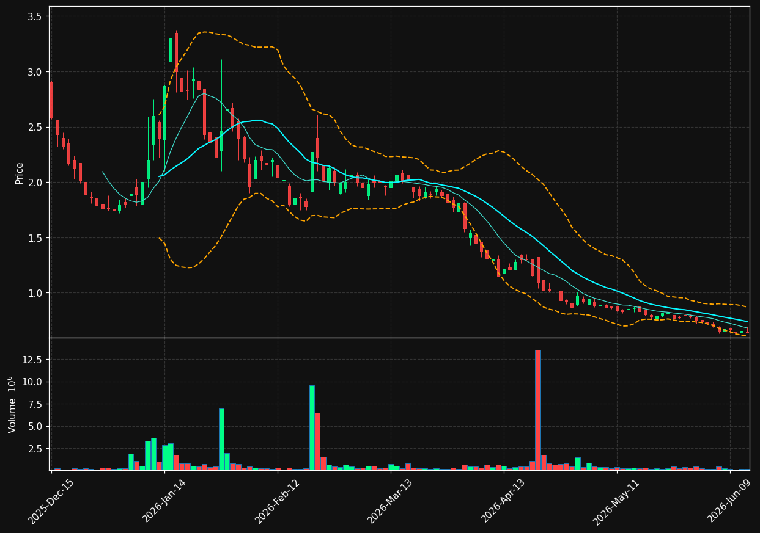This screenshot has height=533, width=760.
Task: Click the 2.0 price tick label
Action: click(35, 183)
